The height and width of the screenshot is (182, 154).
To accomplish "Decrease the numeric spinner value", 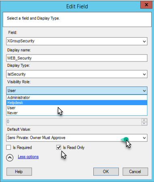I will coord(144,123).
